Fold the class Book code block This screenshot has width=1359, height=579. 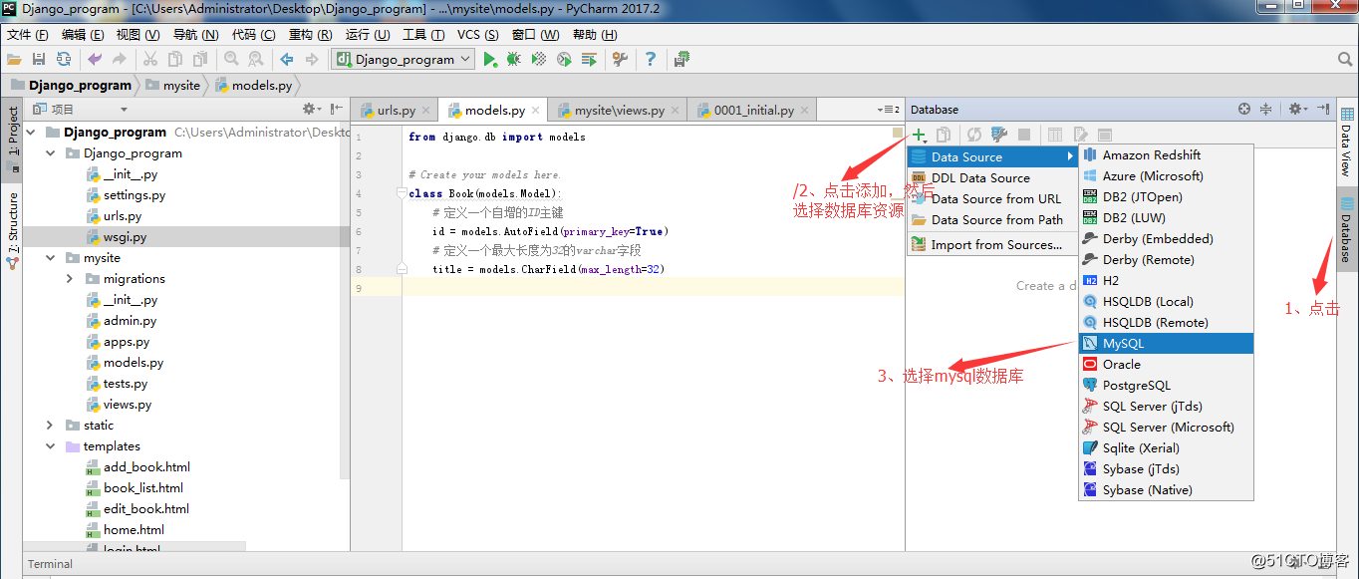tap(402, 193)
